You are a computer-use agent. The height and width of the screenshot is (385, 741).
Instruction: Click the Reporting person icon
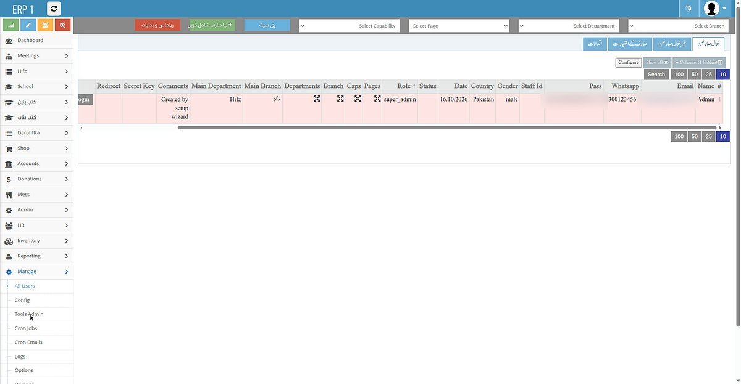9,256
